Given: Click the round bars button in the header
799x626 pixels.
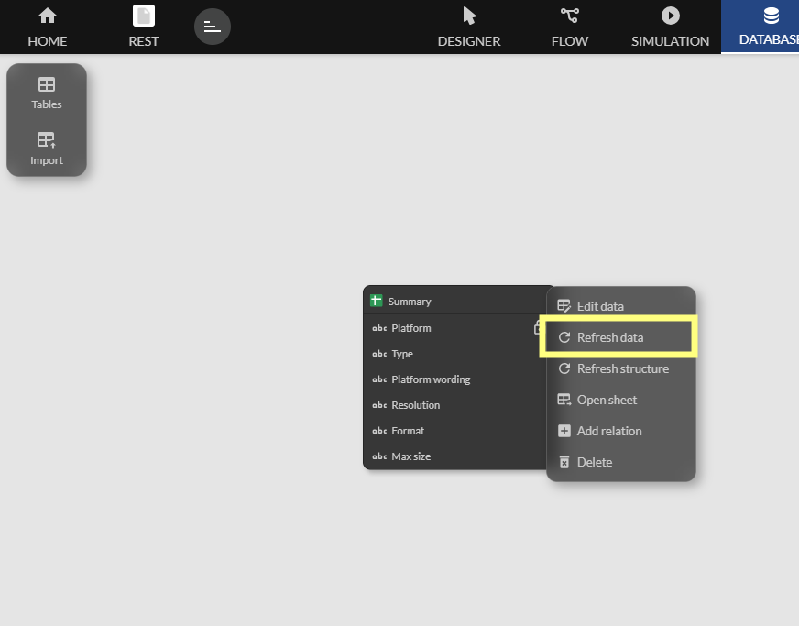Looking at the screenshot, I should 213,27.
